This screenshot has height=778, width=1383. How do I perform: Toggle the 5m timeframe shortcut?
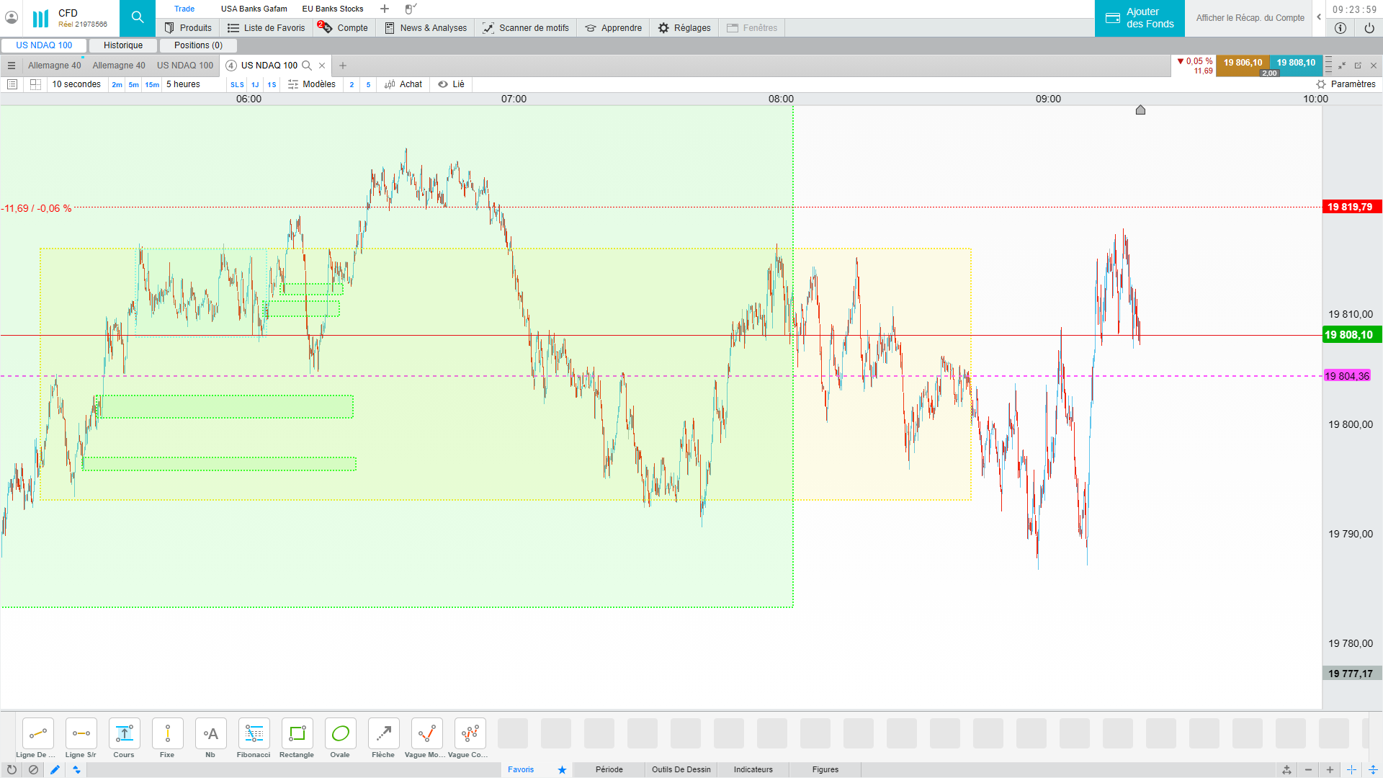click(134, 84)
